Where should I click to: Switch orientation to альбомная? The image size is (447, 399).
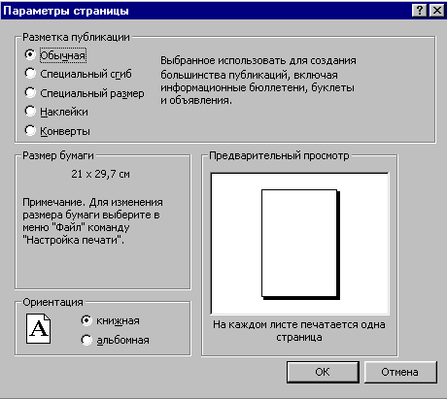[115, 340]
